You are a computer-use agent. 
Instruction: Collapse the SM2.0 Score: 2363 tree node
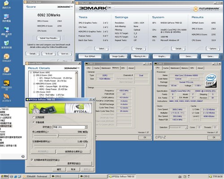click(x=34, y=75)
